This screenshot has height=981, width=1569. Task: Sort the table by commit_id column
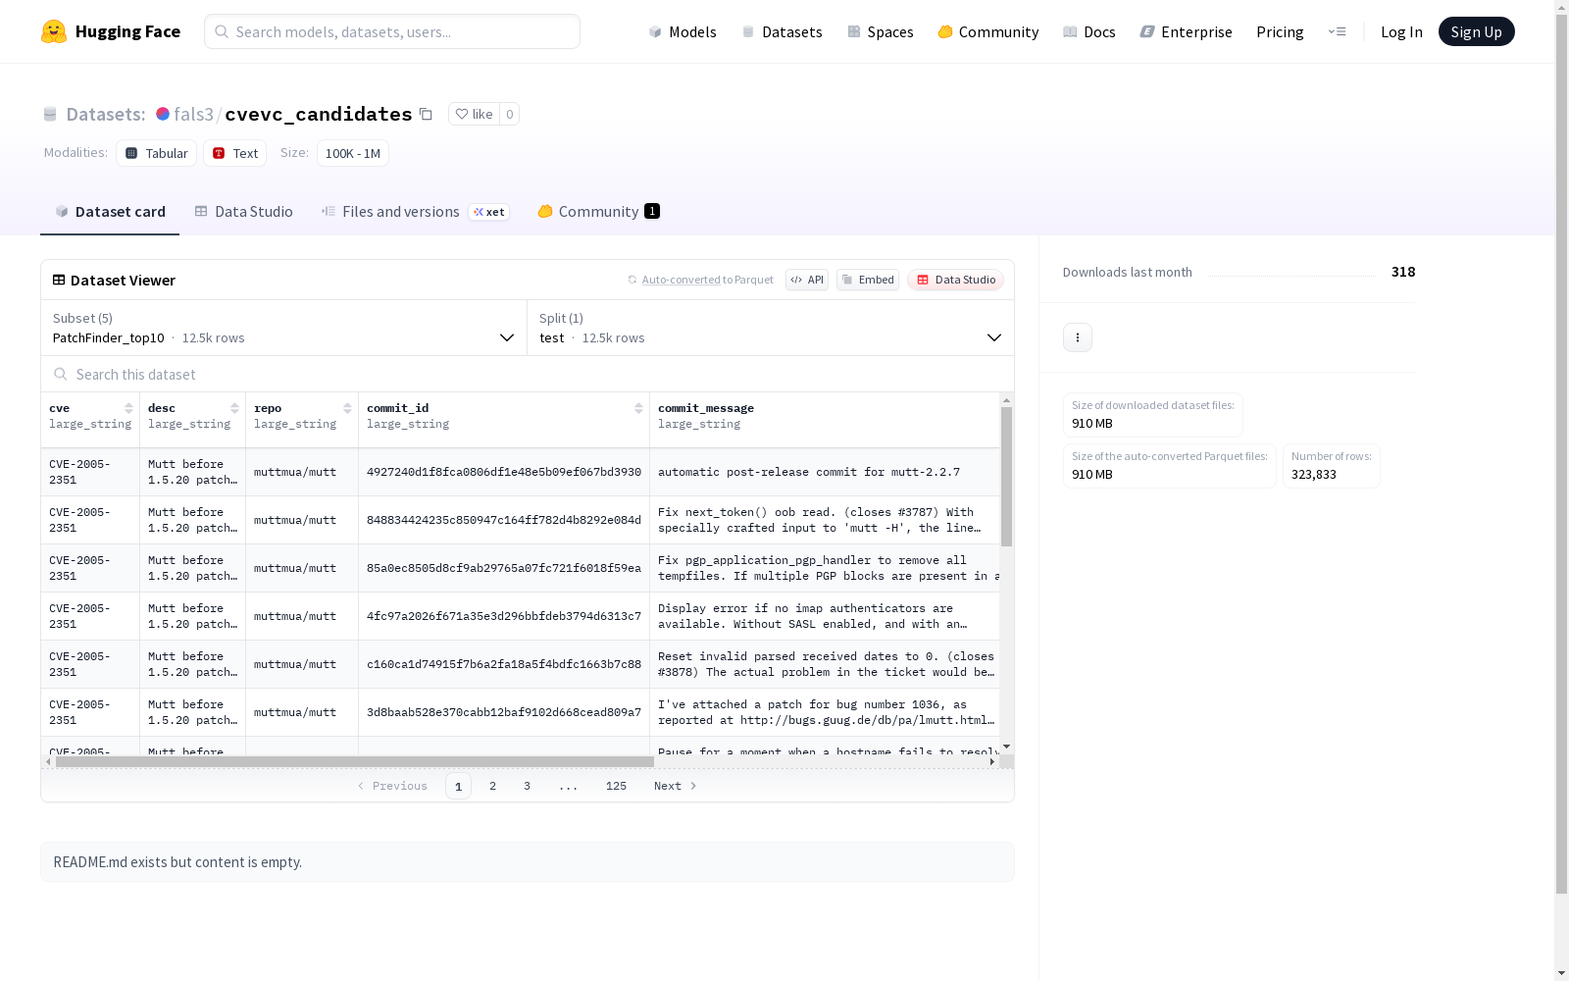(x=638, y=408)
